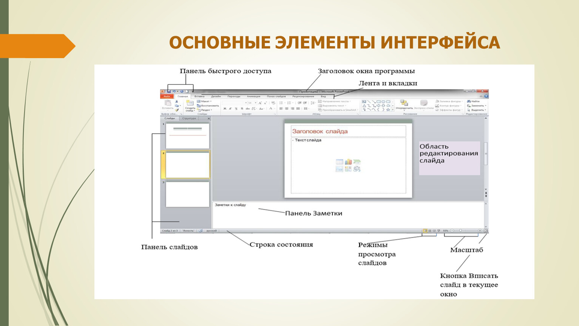Click the Cut scissors icon

176,101
